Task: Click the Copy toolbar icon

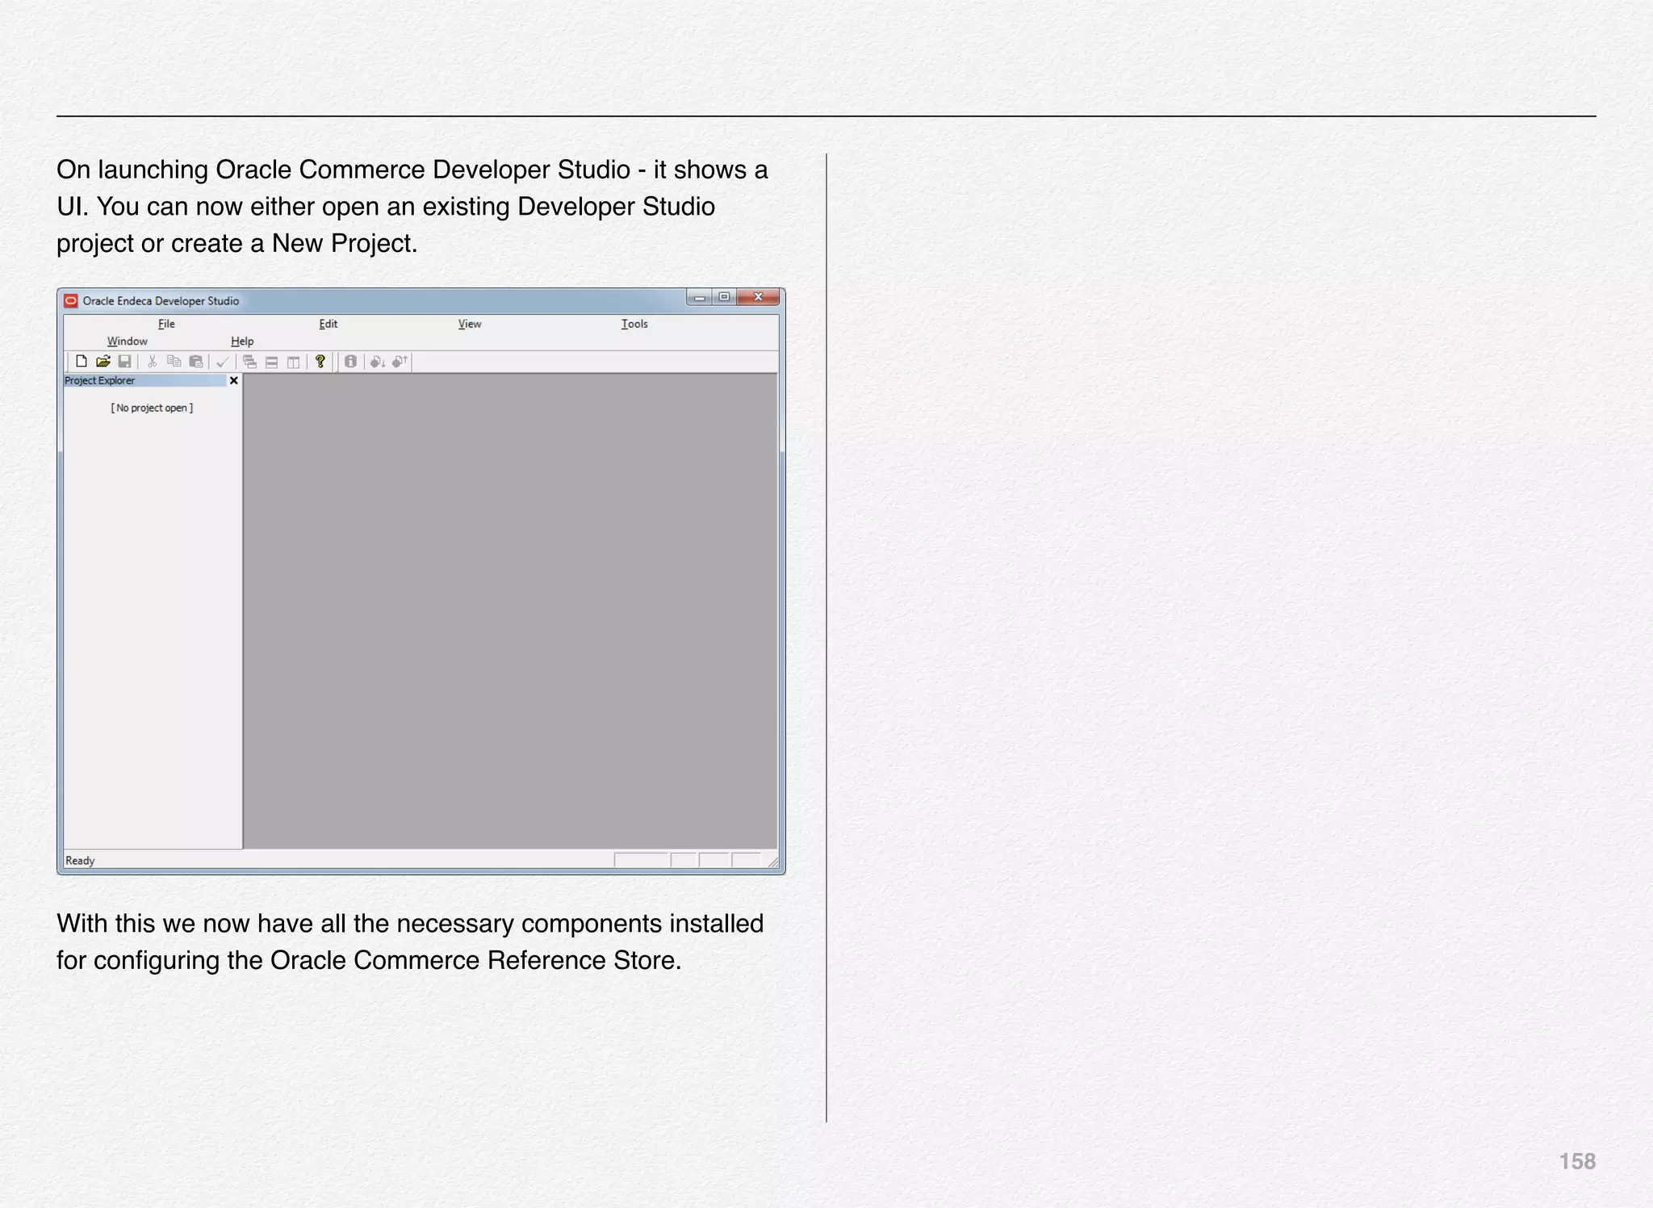Action: (174, 362)
